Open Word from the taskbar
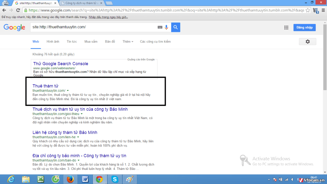 pos(85,179)
